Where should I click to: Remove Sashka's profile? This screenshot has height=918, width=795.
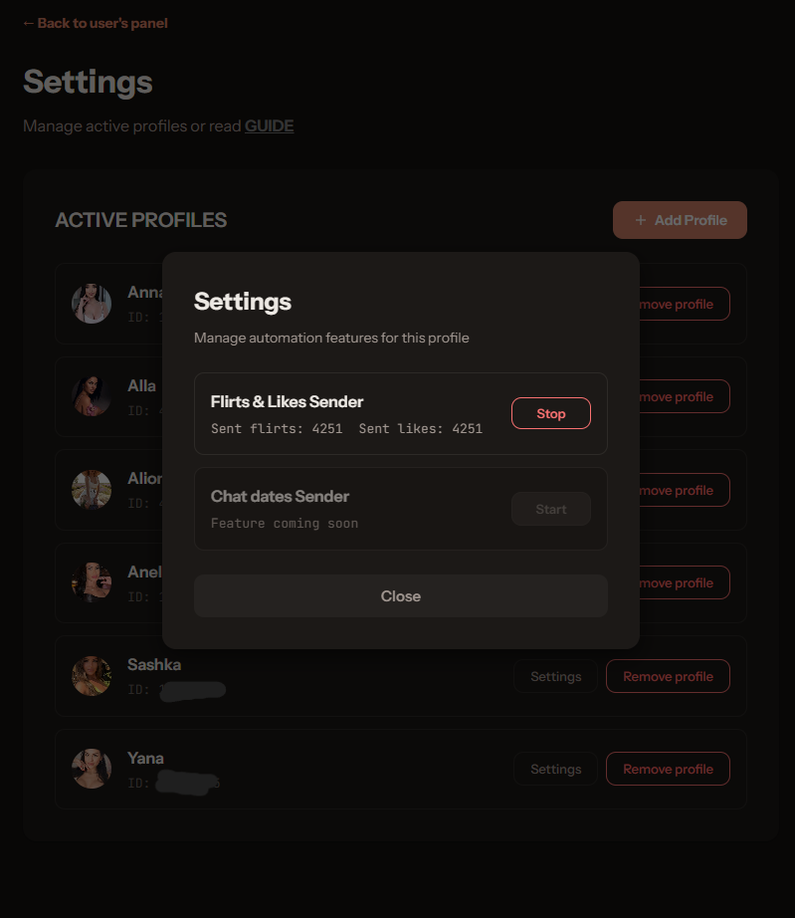tap(668, 676)
